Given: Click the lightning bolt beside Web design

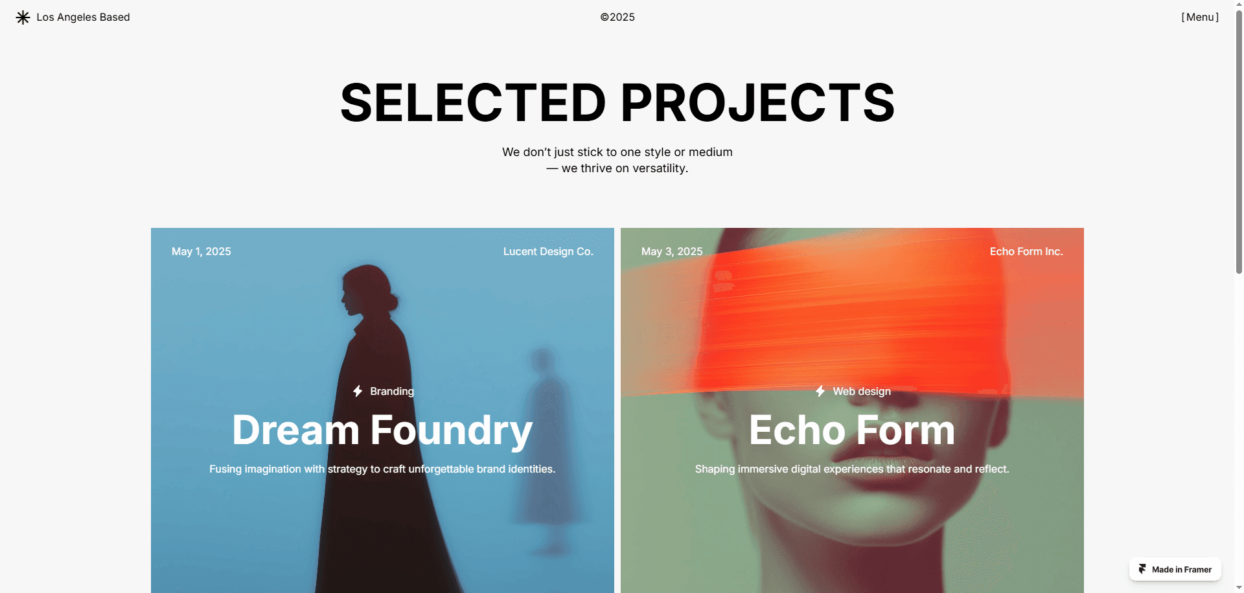Looking at the screenshot, I should (x=820, y=391).
